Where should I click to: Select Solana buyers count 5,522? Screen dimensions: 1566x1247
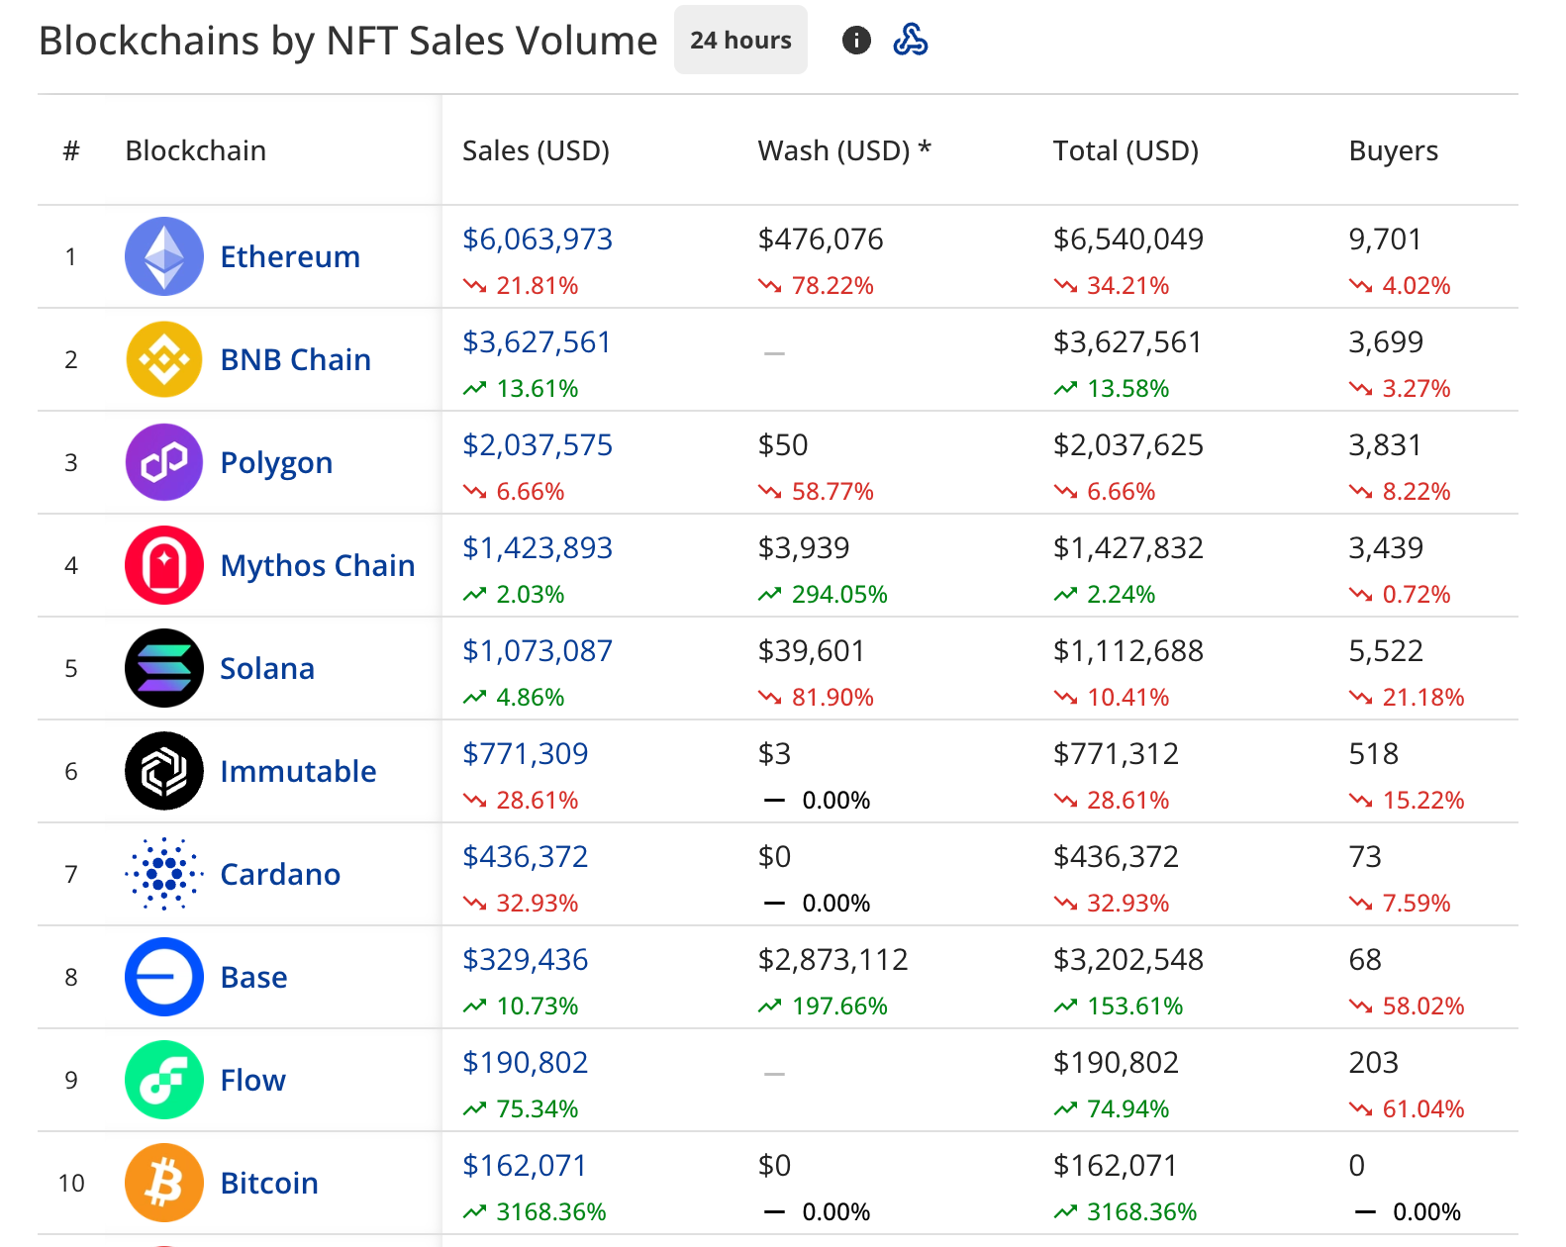point(1386,650)
